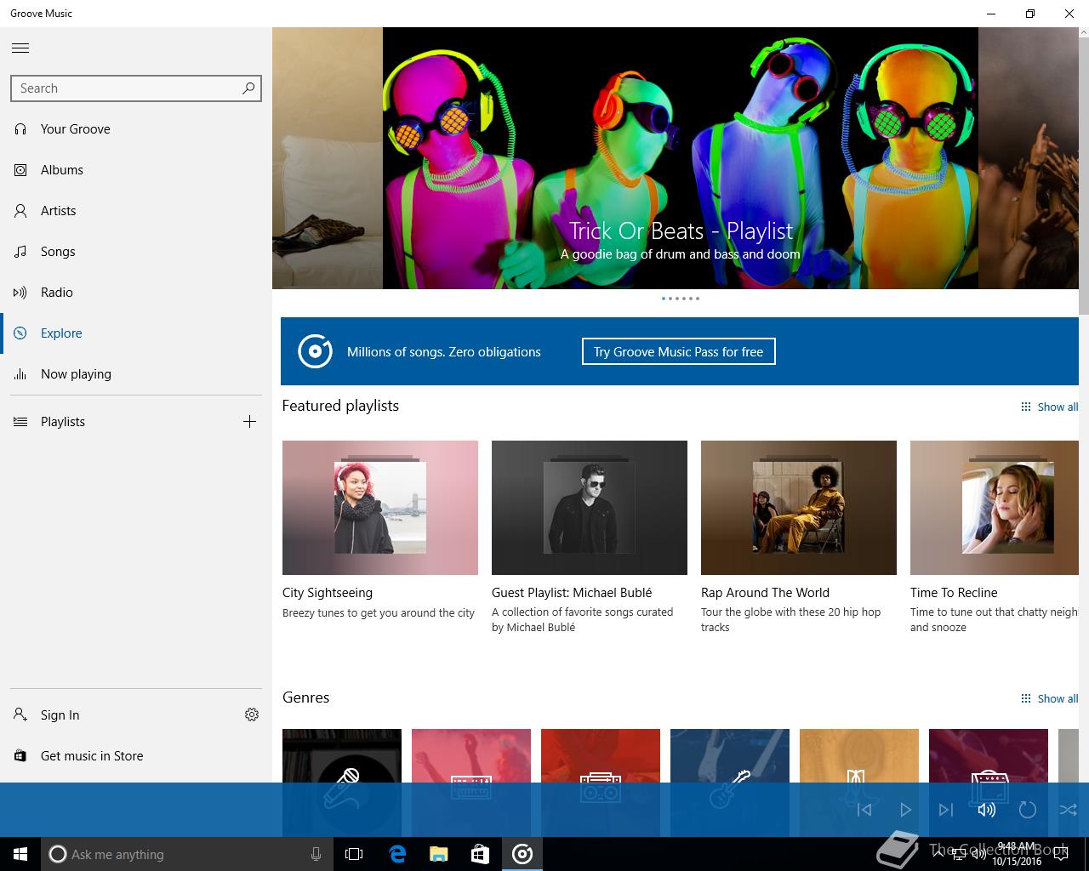Click the City Sightseeing title text

(328, 593)
